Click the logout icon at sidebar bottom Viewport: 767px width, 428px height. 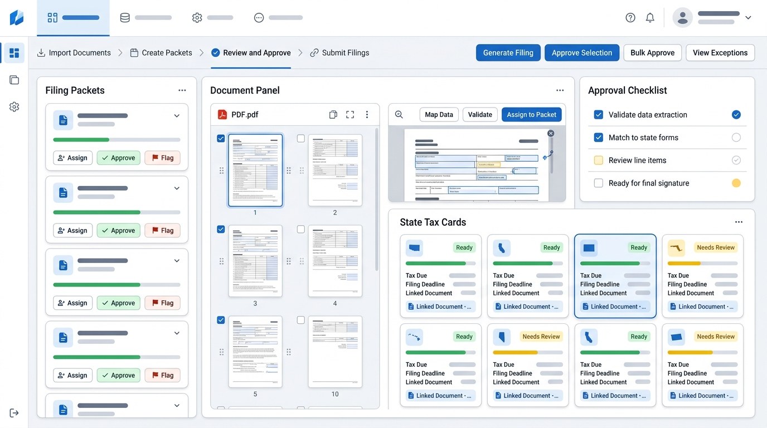14,413
